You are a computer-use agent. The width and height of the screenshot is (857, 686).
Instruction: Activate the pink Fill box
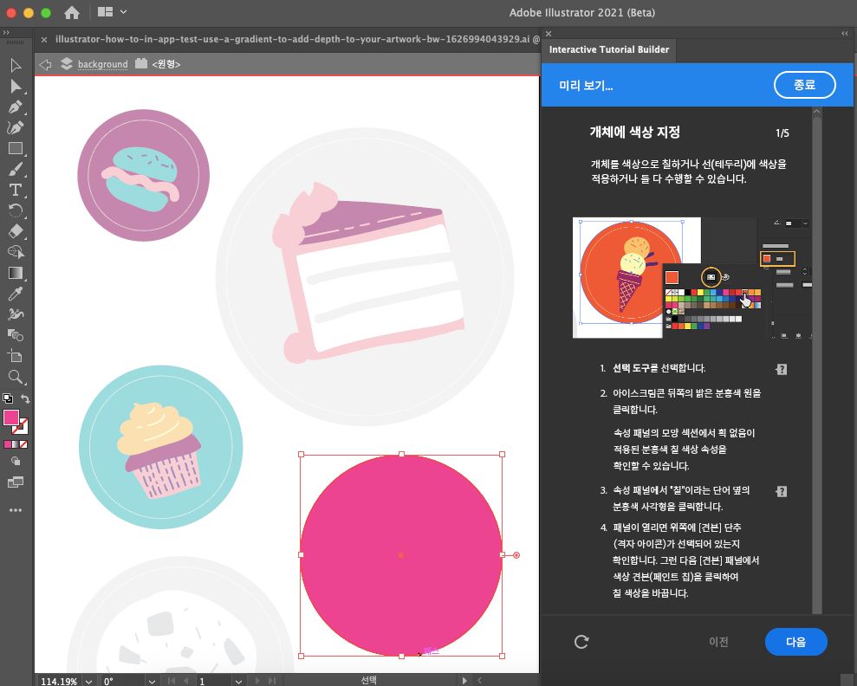[11, 417]
